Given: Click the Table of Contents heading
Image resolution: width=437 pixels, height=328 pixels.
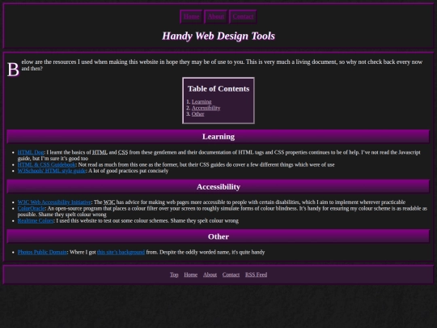Looking at the screenshot, I should click(218, 89).
